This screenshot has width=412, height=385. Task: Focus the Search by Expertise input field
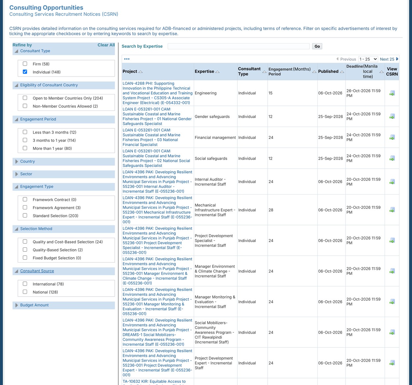coord(239,46)
